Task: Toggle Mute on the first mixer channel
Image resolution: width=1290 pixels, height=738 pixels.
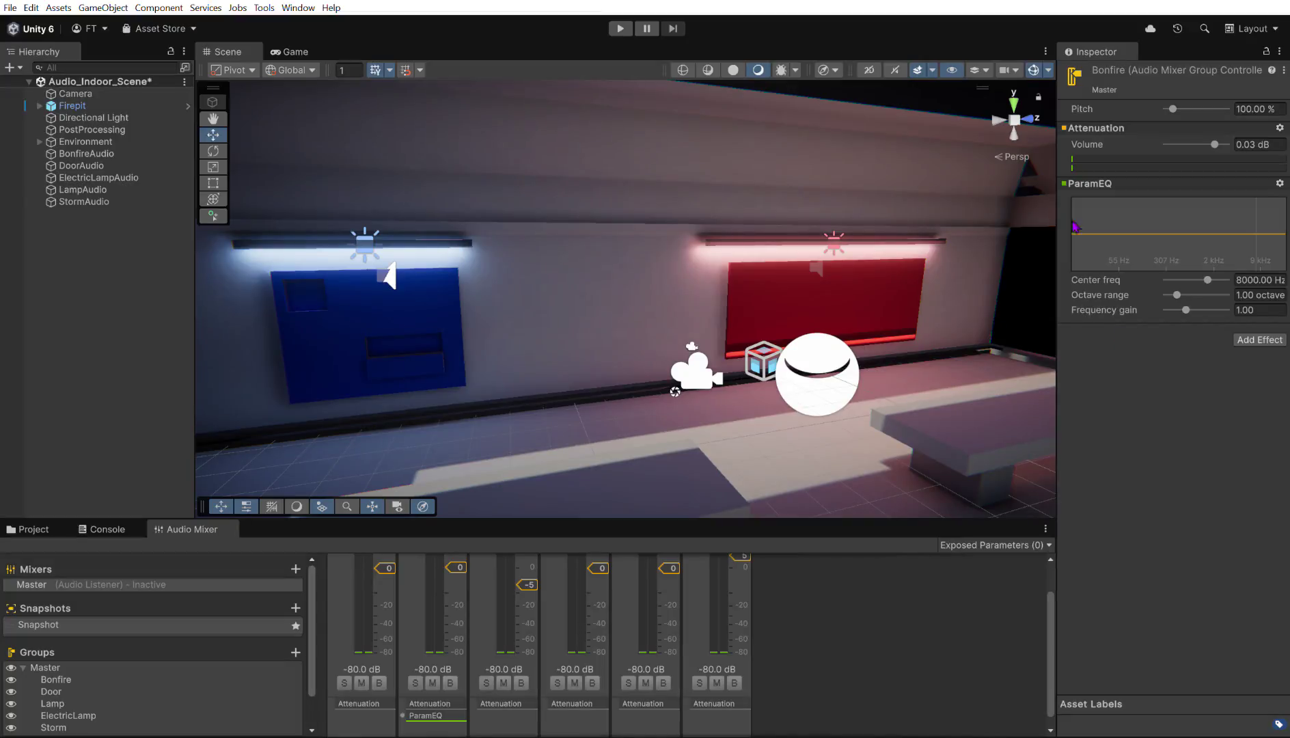Action: [361, 683]
